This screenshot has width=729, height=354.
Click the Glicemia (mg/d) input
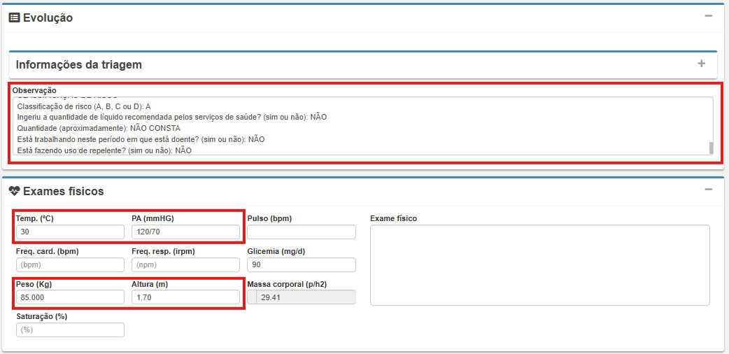point(302,265)
